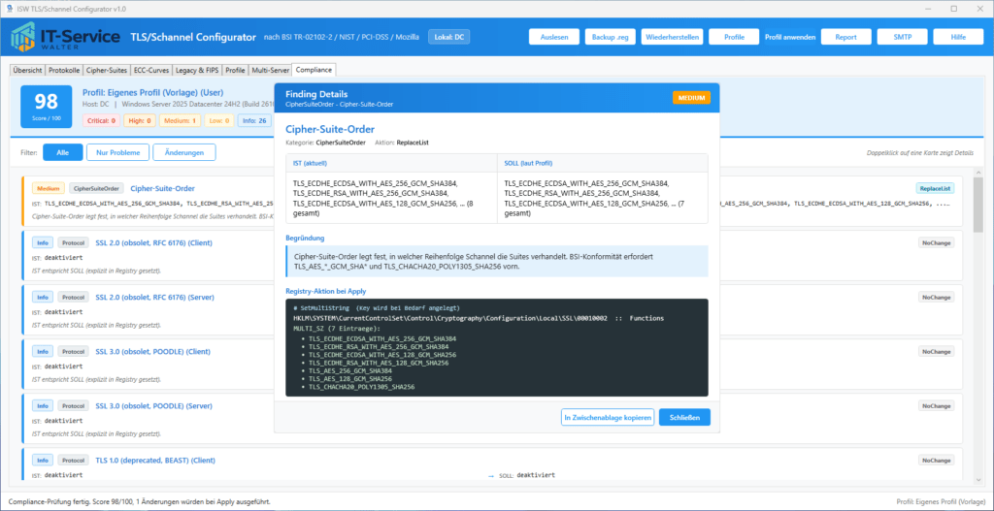Click Profil anwenden in the header
The width and height of the screenshot is (994, 511).
(x=790, y=37)
